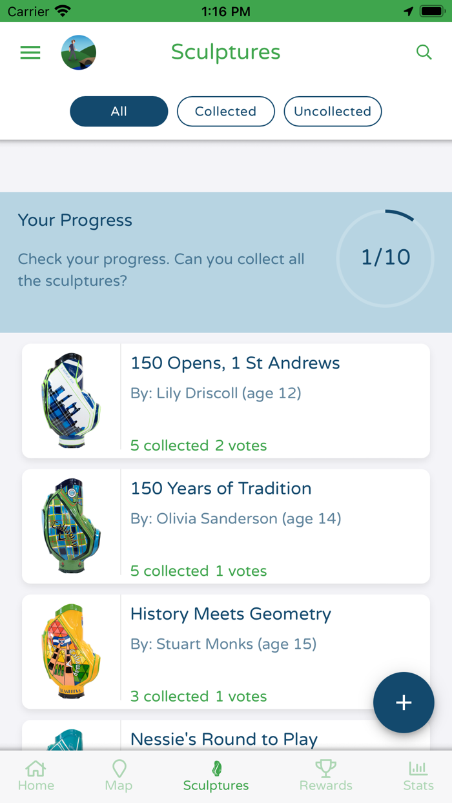Open the hamburger menu
Viewport: 452px width, 803px height.
30,53
